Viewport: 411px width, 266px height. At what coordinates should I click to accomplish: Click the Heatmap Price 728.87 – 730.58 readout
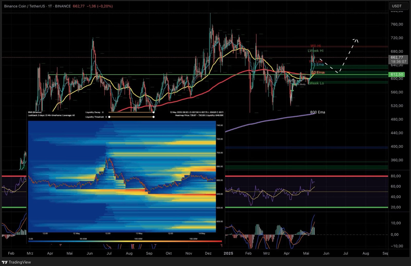(x=199, y=115)
